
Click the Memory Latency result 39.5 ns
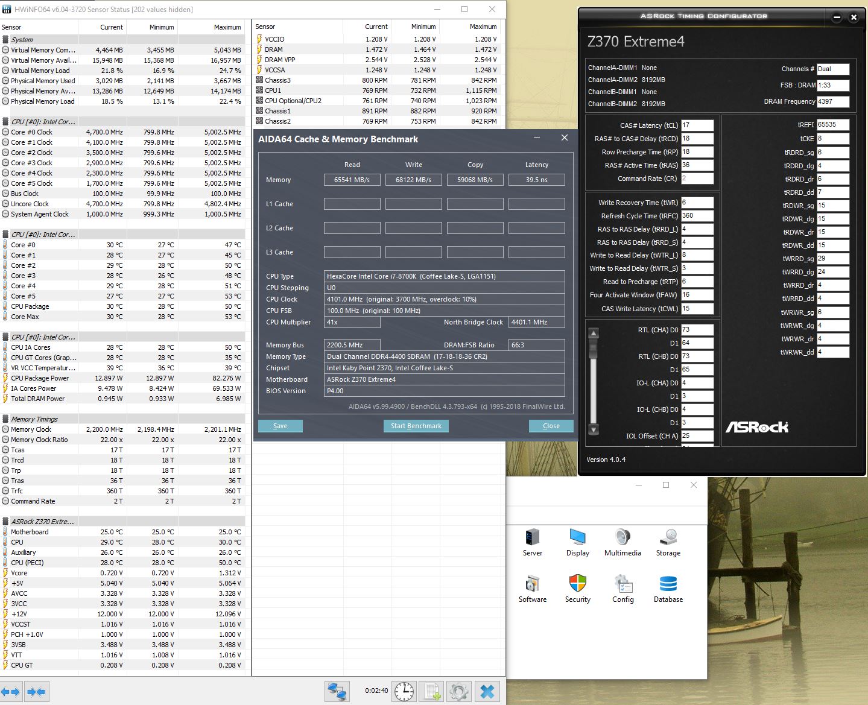[536, 180]
